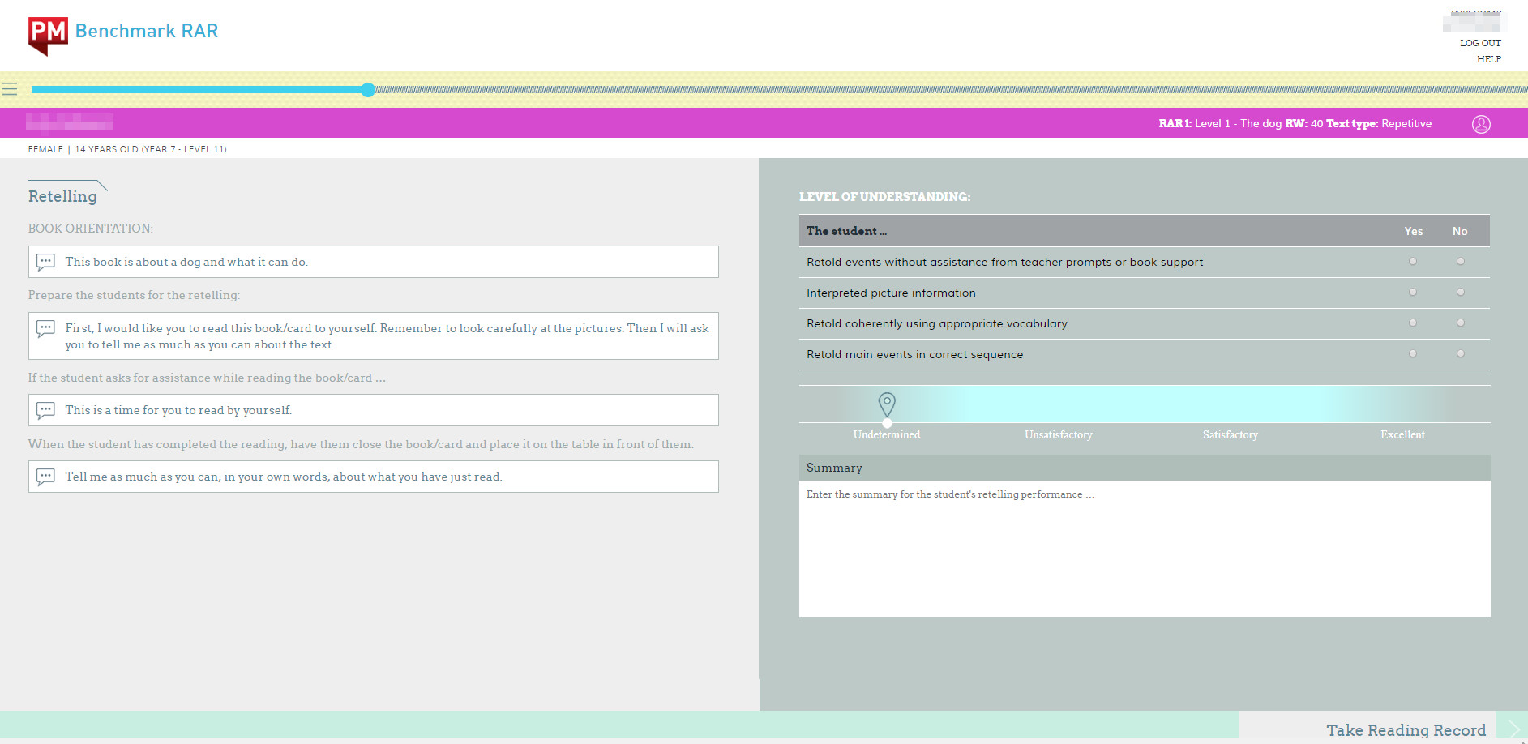Click speech bubble beside 'This is a time' prompt

(46, 410)
